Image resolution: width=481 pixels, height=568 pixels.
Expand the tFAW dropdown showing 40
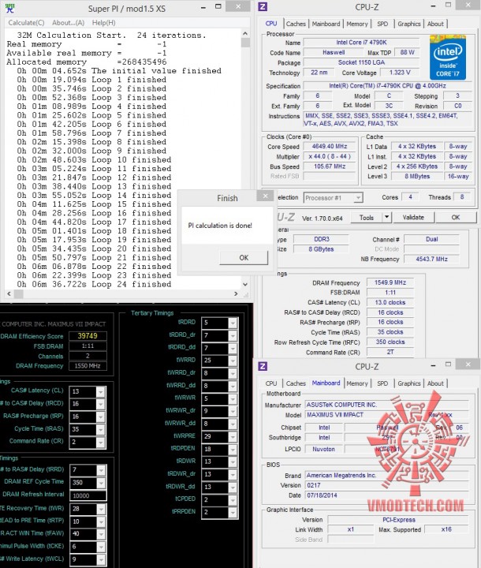[x=101, y=533]
